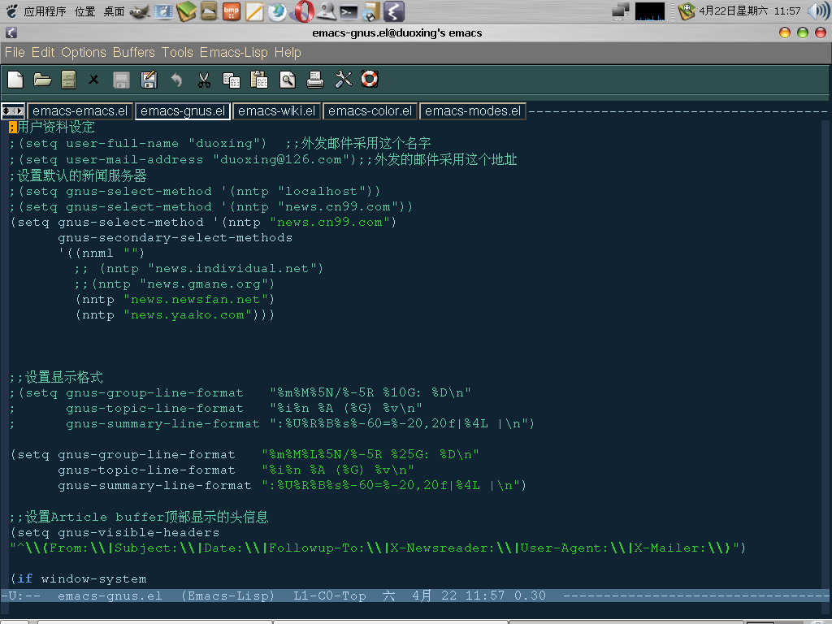The image size is (832, 624).
Task: Open the notepad text editor launcher
Action: pos(254,11)
